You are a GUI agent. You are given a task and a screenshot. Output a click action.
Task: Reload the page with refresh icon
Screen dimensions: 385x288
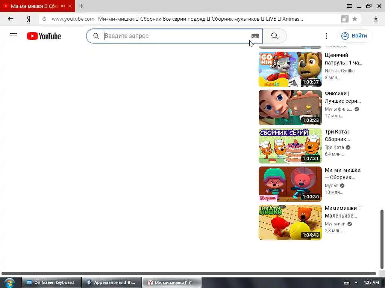tap(44, 19)
